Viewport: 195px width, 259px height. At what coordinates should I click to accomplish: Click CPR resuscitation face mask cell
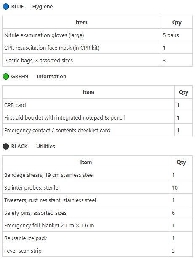(x=82, y=48)
